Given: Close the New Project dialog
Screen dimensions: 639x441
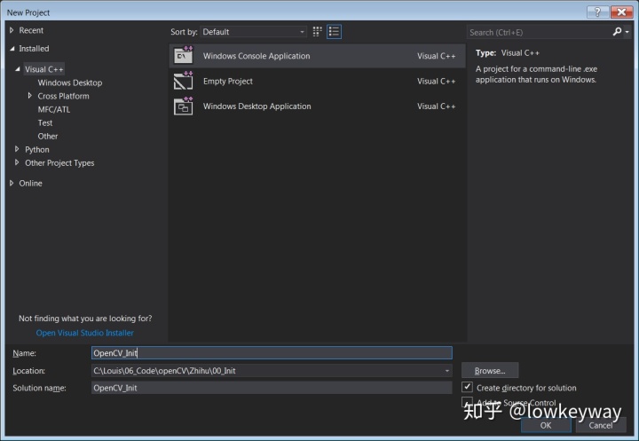Looking at the screenshot, I should click(x=621, y=12).
